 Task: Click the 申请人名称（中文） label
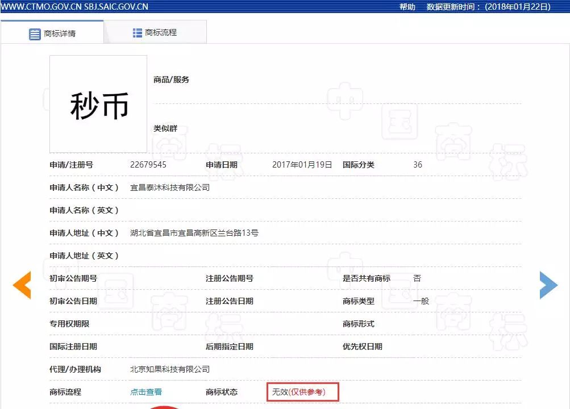click(84, 187)
